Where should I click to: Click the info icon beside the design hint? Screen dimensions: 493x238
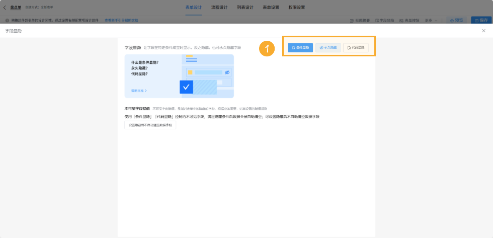[x=7, y=21]
